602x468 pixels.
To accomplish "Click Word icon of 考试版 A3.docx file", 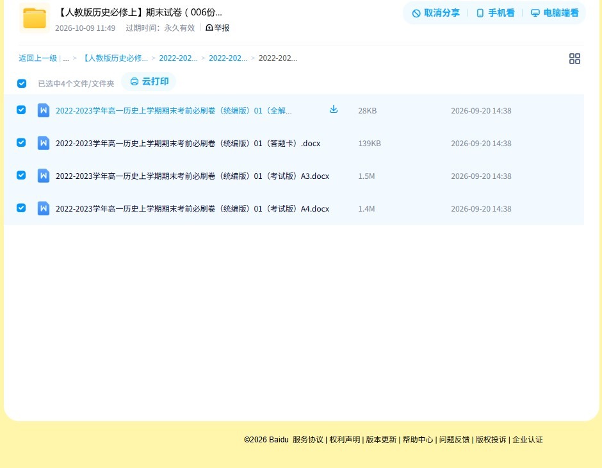I will [44, 176].
